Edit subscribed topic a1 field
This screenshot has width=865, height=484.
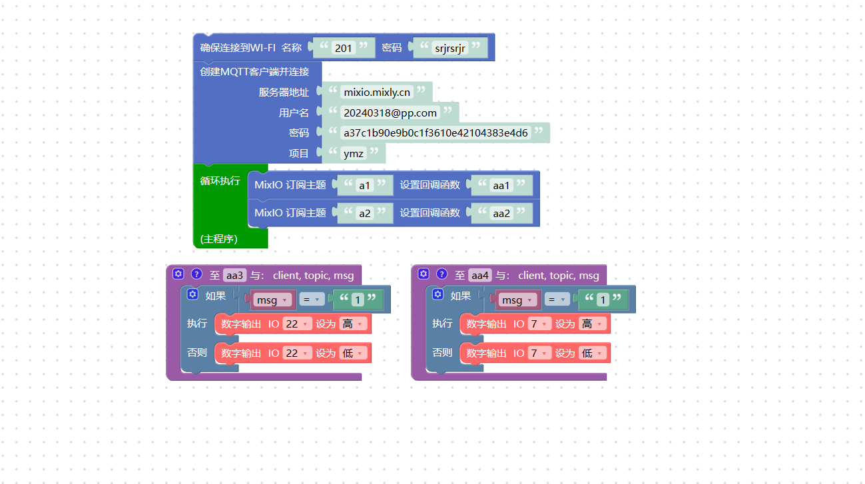365,186
